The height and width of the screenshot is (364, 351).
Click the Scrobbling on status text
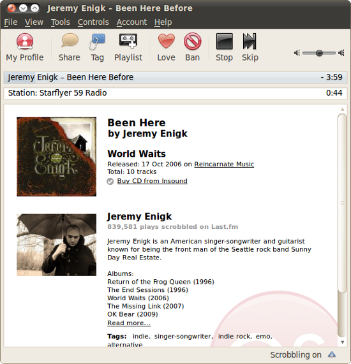[x=295, y=354]
